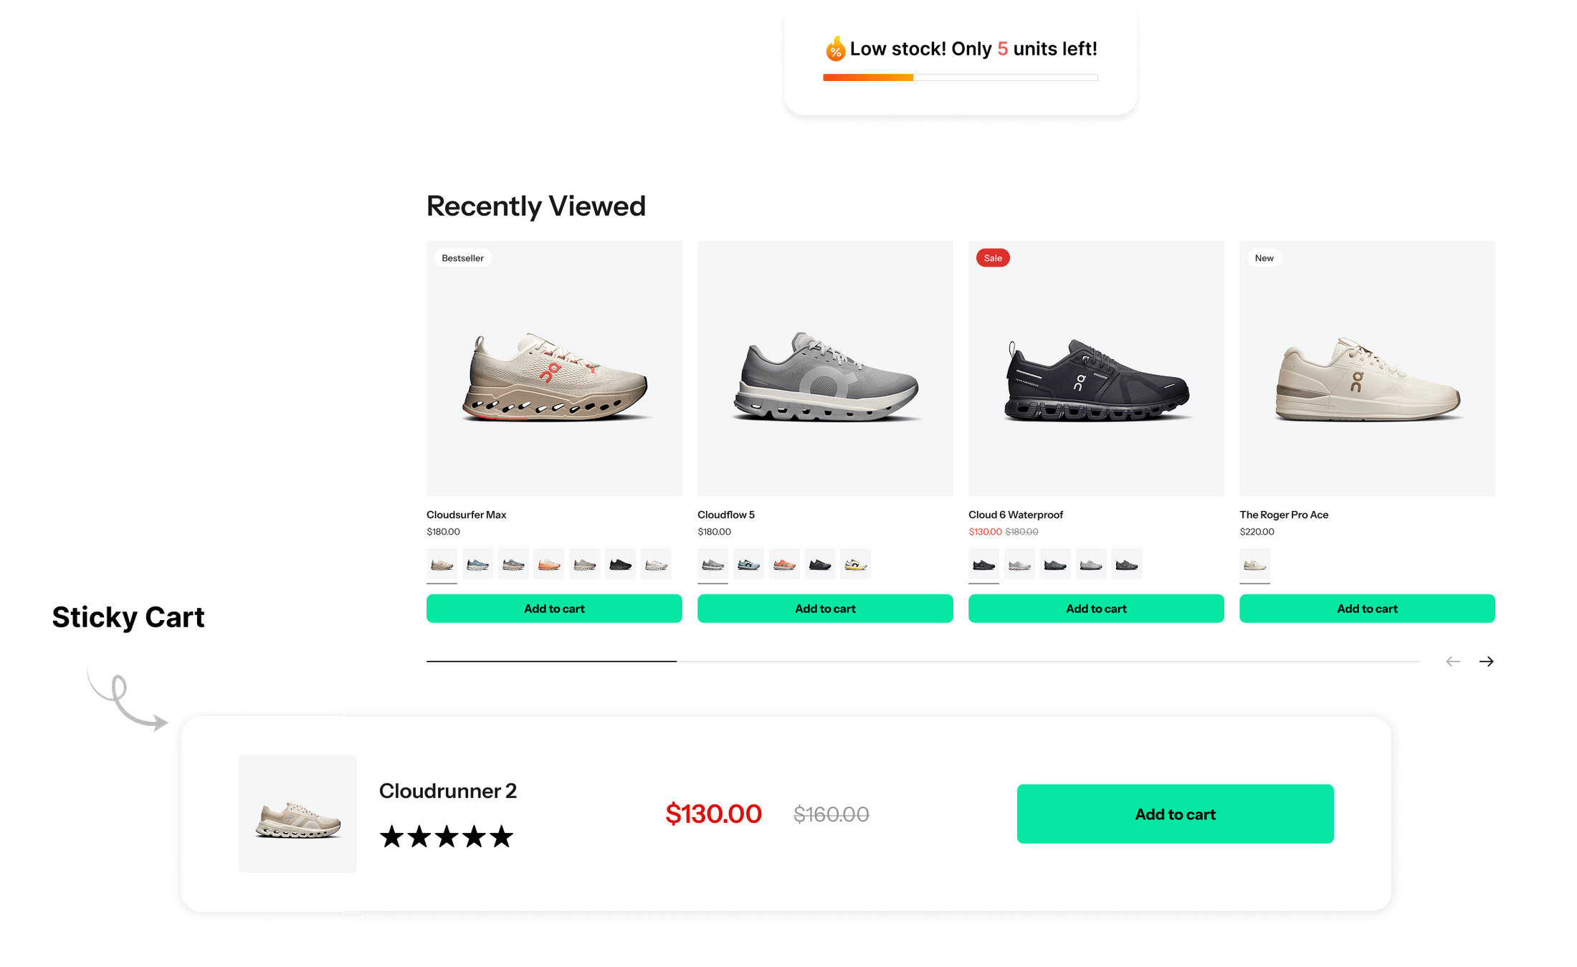Select the blue Cloudsurfer Max color variant
This screenshot has width=1577, height=967.
coord(477,565)
